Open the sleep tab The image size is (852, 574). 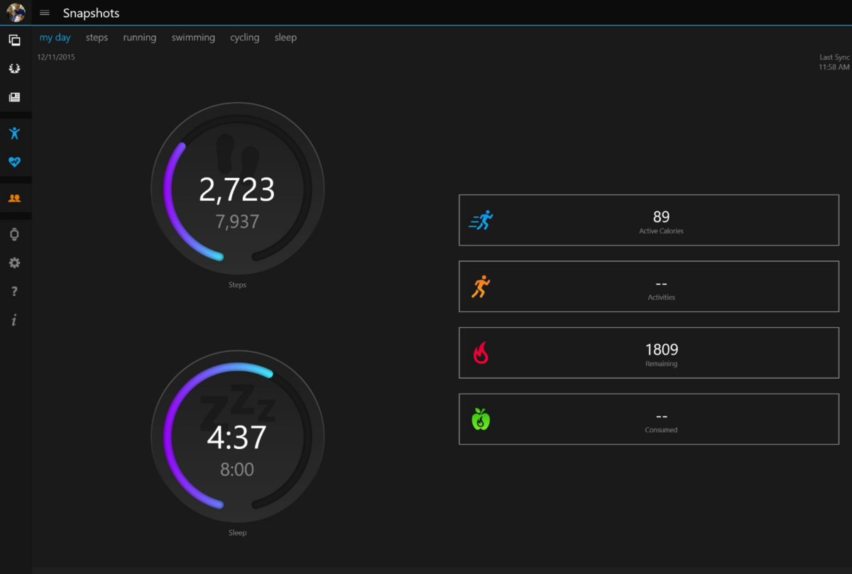[285, 38]
